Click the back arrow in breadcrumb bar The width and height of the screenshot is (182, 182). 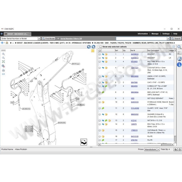click(2, 43)
